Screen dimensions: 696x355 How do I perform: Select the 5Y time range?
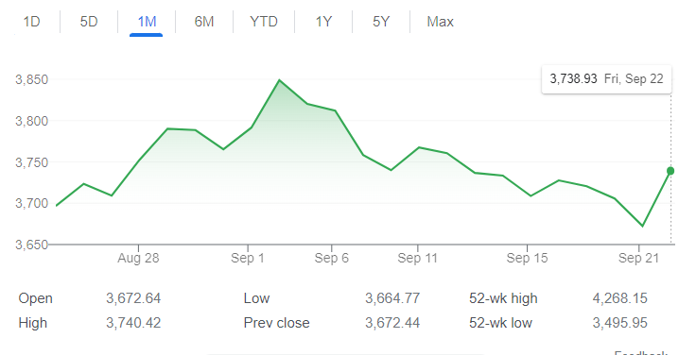[381, 22]
